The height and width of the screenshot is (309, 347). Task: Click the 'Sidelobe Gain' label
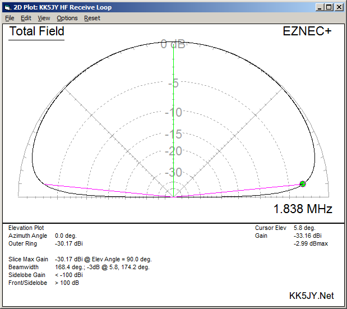pyautogui.click(x=27, y=275)
